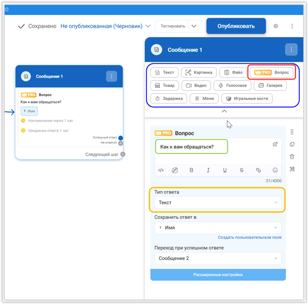Screen dimensions: 308x304
Task: Click the Сохранено status text
Action: [x=42, y=26]
